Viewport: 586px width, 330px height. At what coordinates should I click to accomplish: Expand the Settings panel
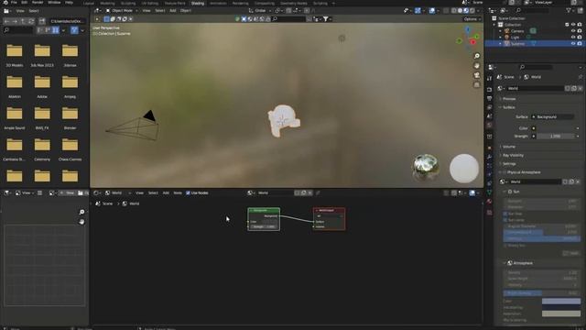(509, 164)
